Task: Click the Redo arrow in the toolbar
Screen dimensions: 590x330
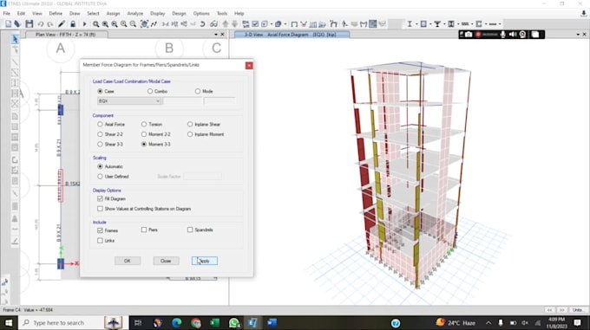Action: coord(49,24)
